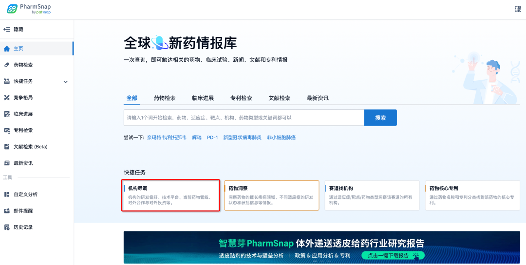This screenshot has width=526, height=265.
Task: Switch to the 药物检索 search tab
Action: tap(165, 98)
